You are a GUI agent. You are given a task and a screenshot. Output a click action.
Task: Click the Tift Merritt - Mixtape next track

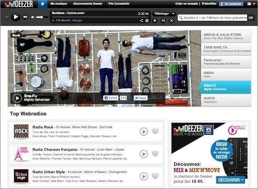click(x=69, y=21)
